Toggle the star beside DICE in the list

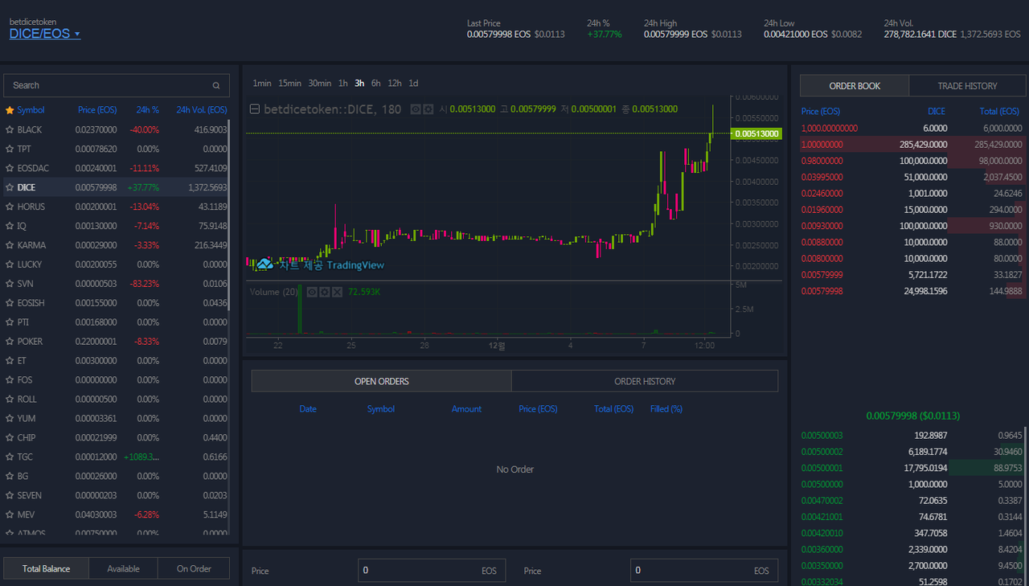click(x=10, y=187)
